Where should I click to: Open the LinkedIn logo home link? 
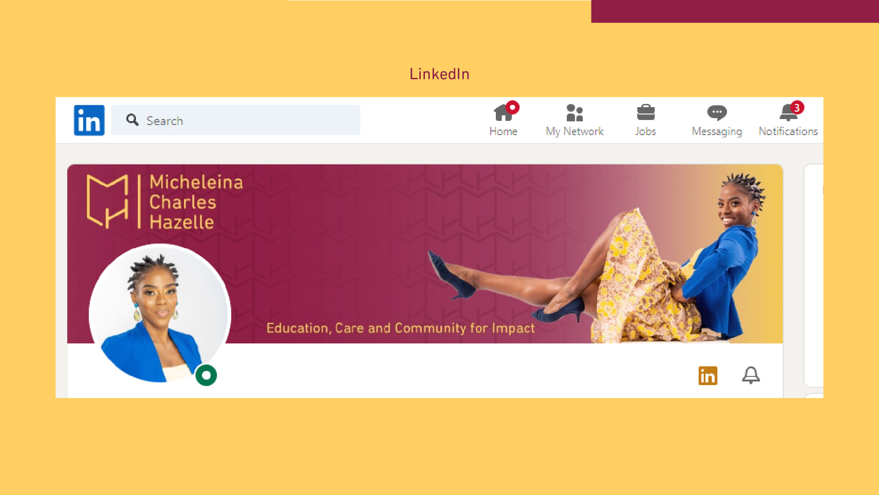coord(89,120)
